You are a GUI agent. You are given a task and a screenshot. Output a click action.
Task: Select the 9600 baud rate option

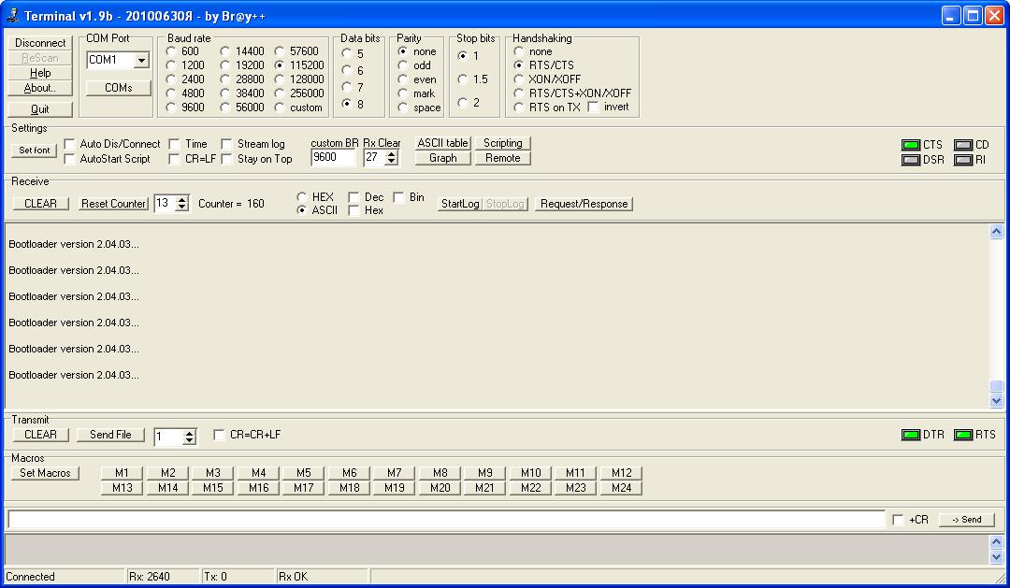click(171, 108)
